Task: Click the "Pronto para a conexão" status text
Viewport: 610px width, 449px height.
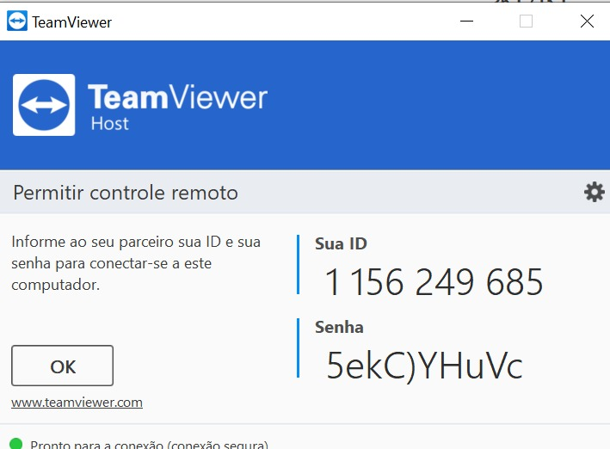Action: click(150, 445)
